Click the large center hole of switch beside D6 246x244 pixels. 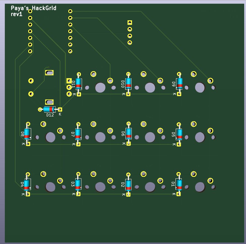150,137
